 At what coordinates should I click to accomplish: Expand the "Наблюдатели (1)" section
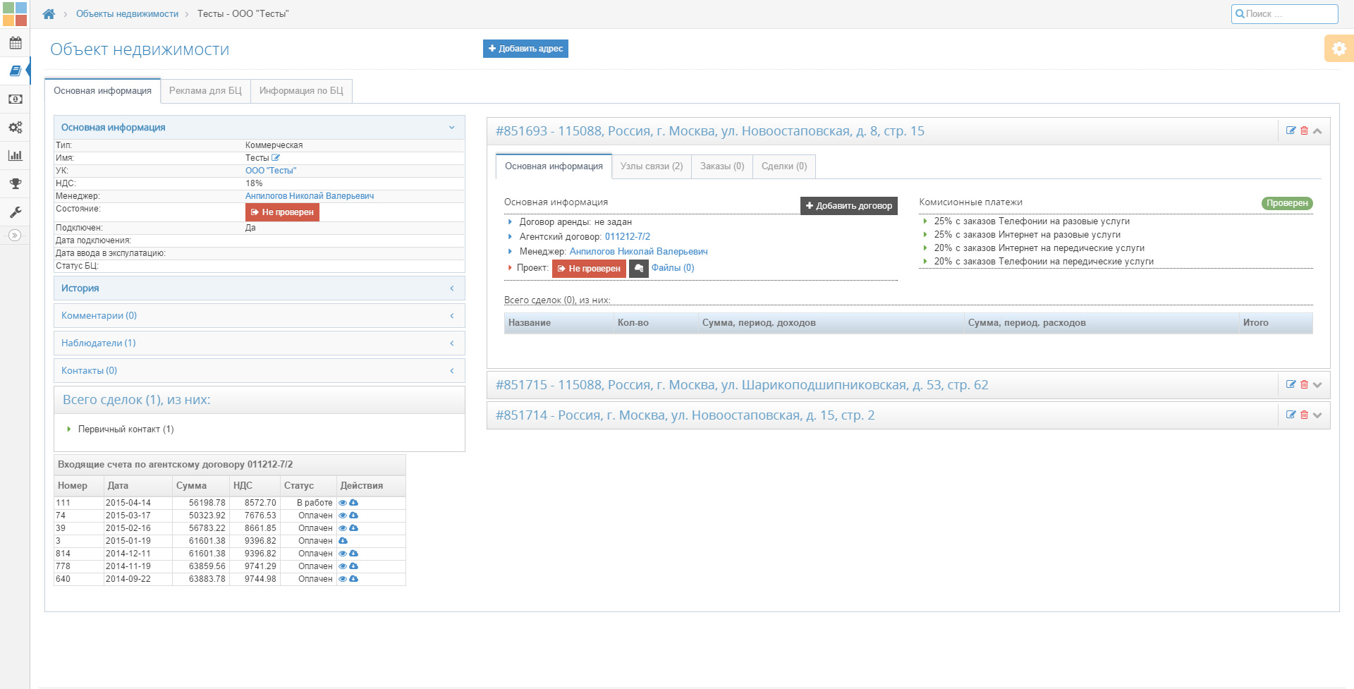tap(259, 343)
